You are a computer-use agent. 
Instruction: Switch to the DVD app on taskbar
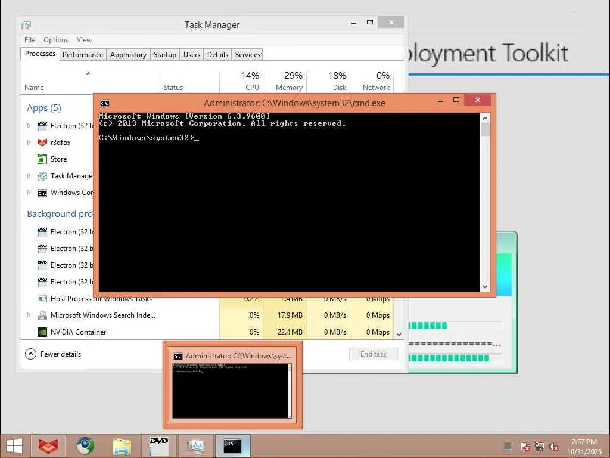click(x=158, y=445)
